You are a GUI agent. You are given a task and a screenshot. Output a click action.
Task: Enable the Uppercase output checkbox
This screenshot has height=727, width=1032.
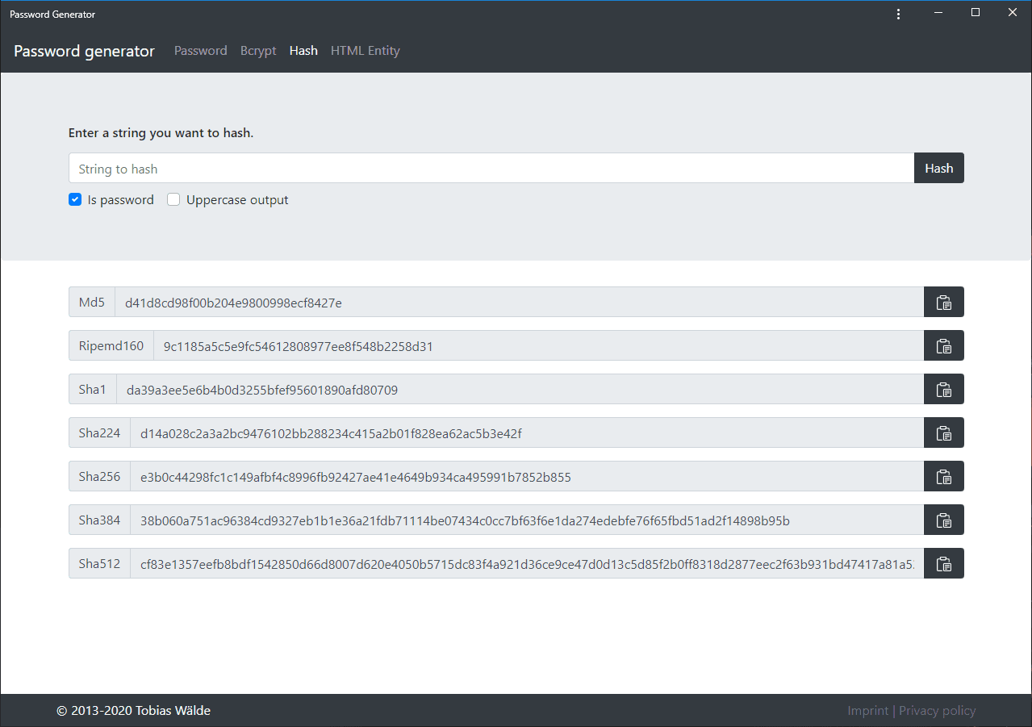173,200
